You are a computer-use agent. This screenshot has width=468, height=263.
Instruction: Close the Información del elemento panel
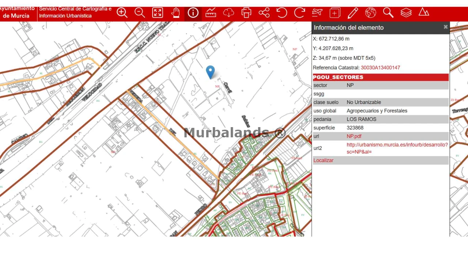click(x=445, y=27)
